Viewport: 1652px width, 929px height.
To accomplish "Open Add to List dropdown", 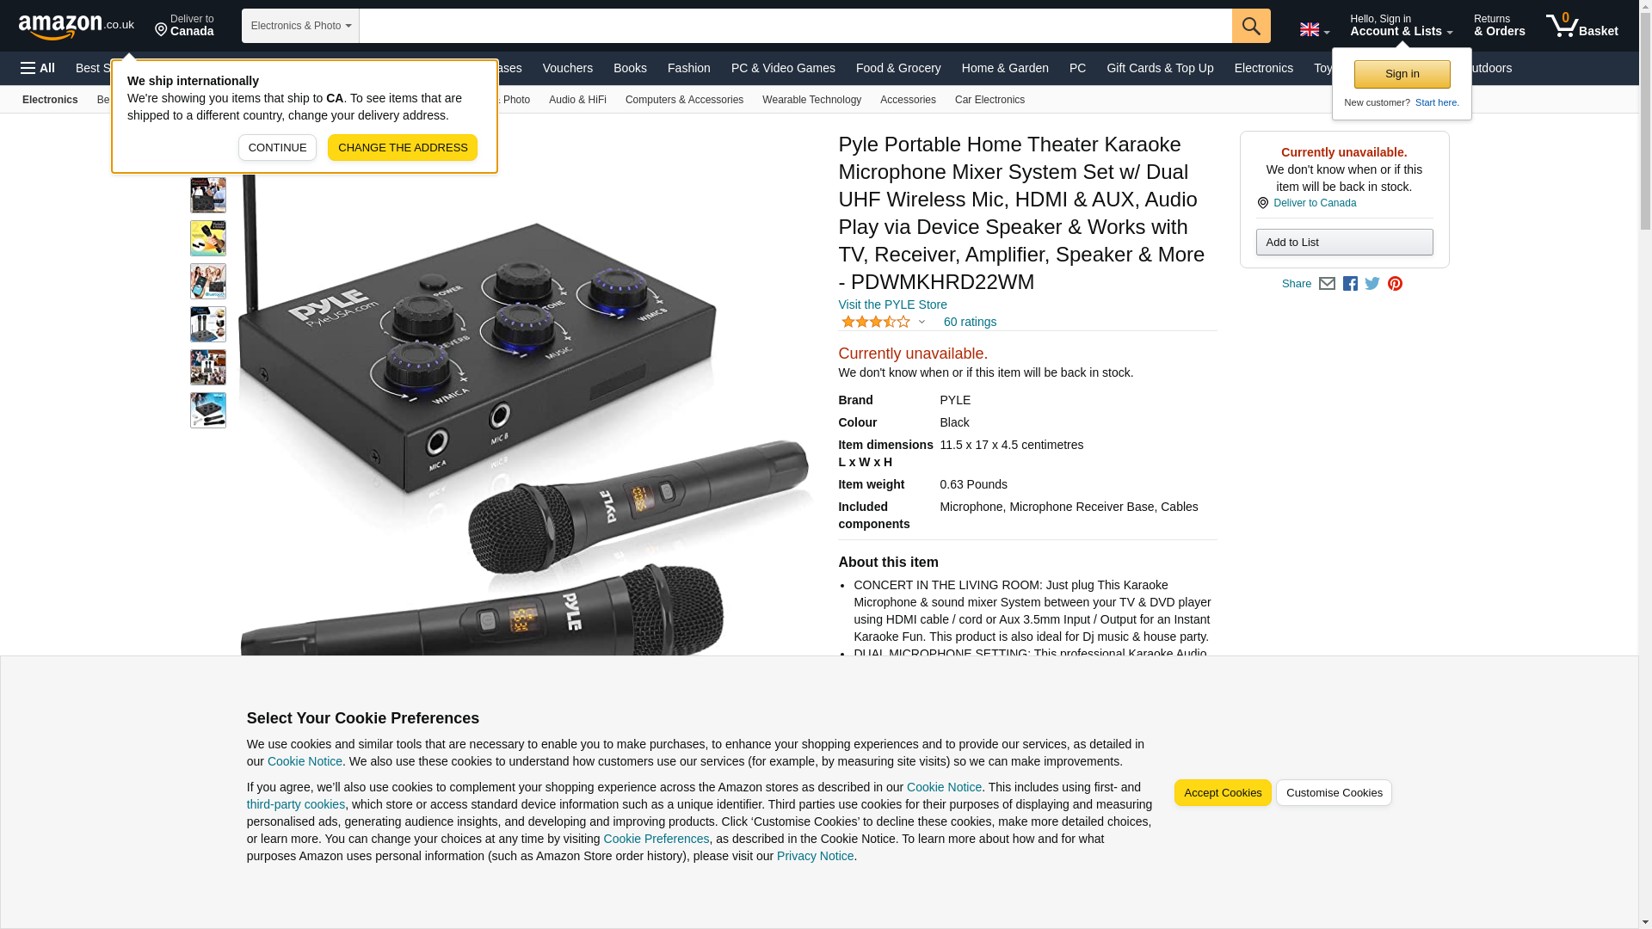I will click(x=1344, y=242).
